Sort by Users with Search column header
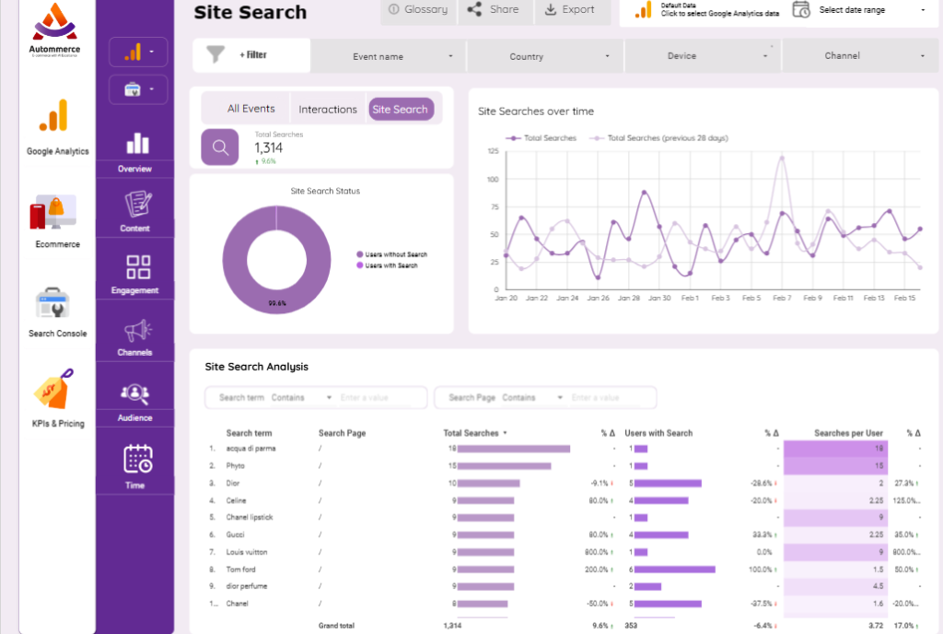The image size is (943, 634). 658,433
